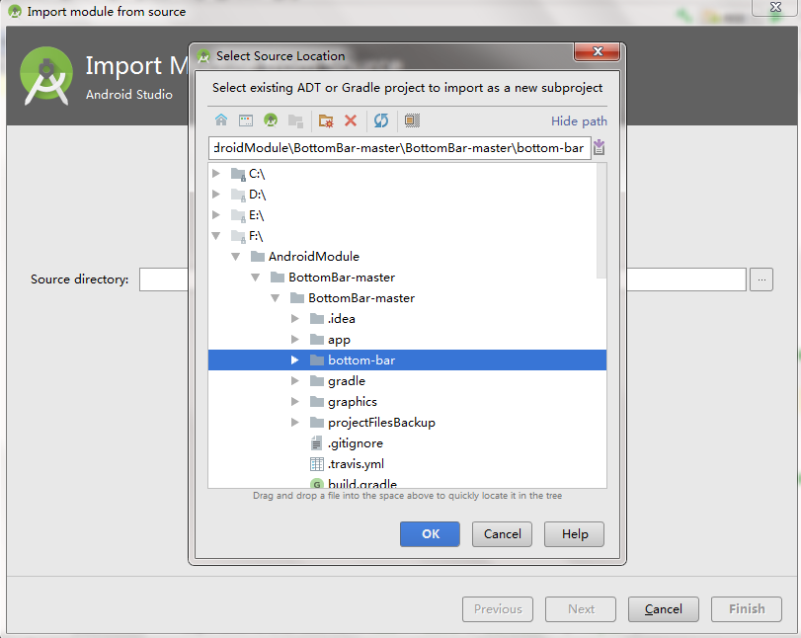Select the .idea folder row
Screen dimensions: 801x638
pos(407,319)
